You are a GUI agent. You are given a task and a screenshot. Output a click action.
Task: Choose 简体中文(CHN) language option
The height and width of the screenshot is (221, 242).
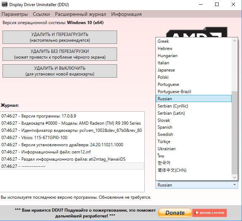coord(194,170)
